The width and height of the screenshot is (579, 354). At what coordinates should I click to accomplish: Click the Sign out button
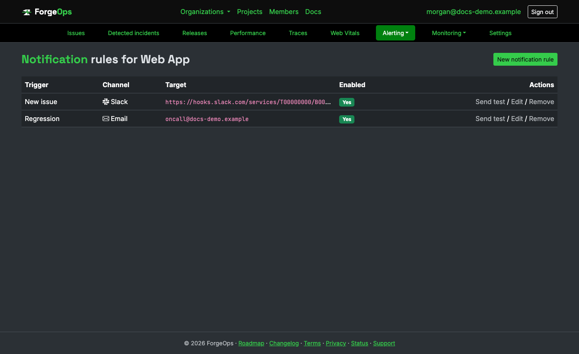(542, 12)
